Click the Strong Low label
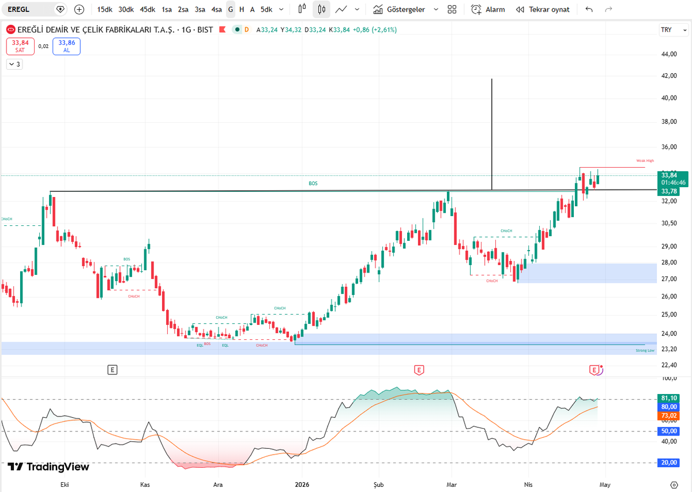692x492 pixels. 645,350
